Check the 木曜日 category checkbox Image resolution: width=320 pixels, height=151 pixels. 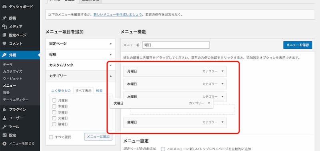pyautogui.click(x=54, y=106)
